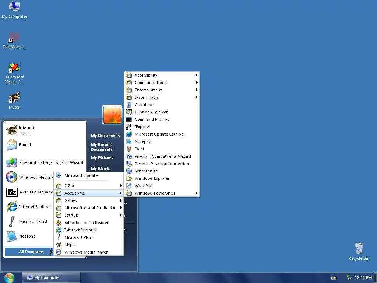Select the Accessories menu entry
Viewport: 377px width, 283px height.
(88, 193)
